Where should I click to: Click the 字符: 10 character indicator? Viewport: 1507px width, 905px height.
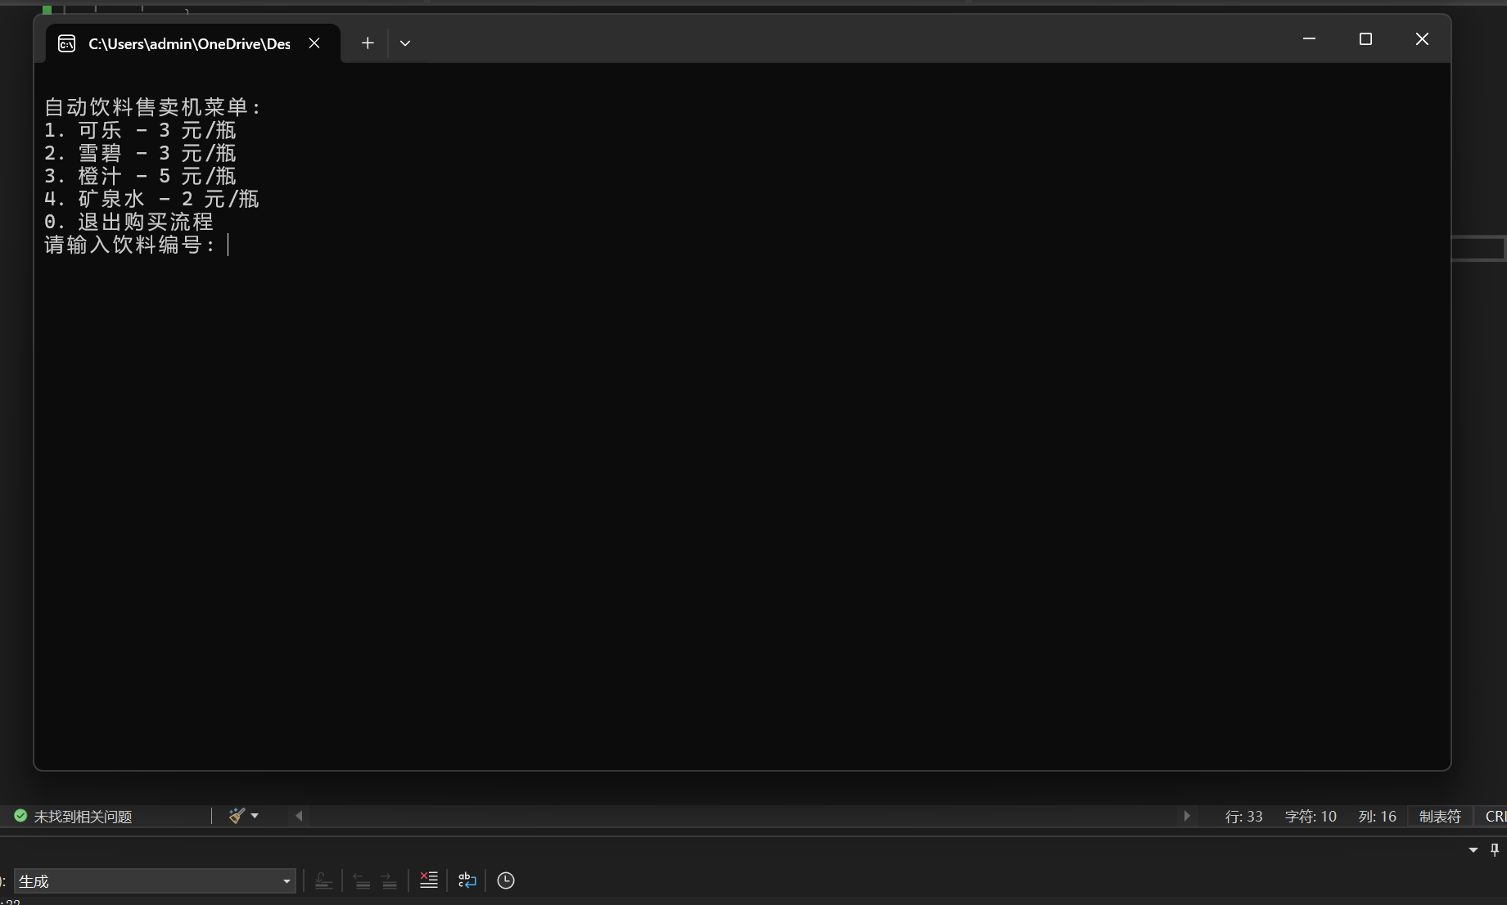coord(1311,817)
